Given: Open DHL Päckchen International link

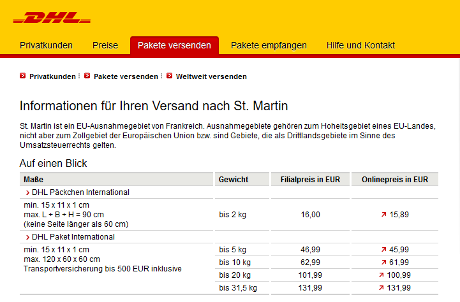Looking at the screenshot, I should pyautogui.click(x=80, y=192).
